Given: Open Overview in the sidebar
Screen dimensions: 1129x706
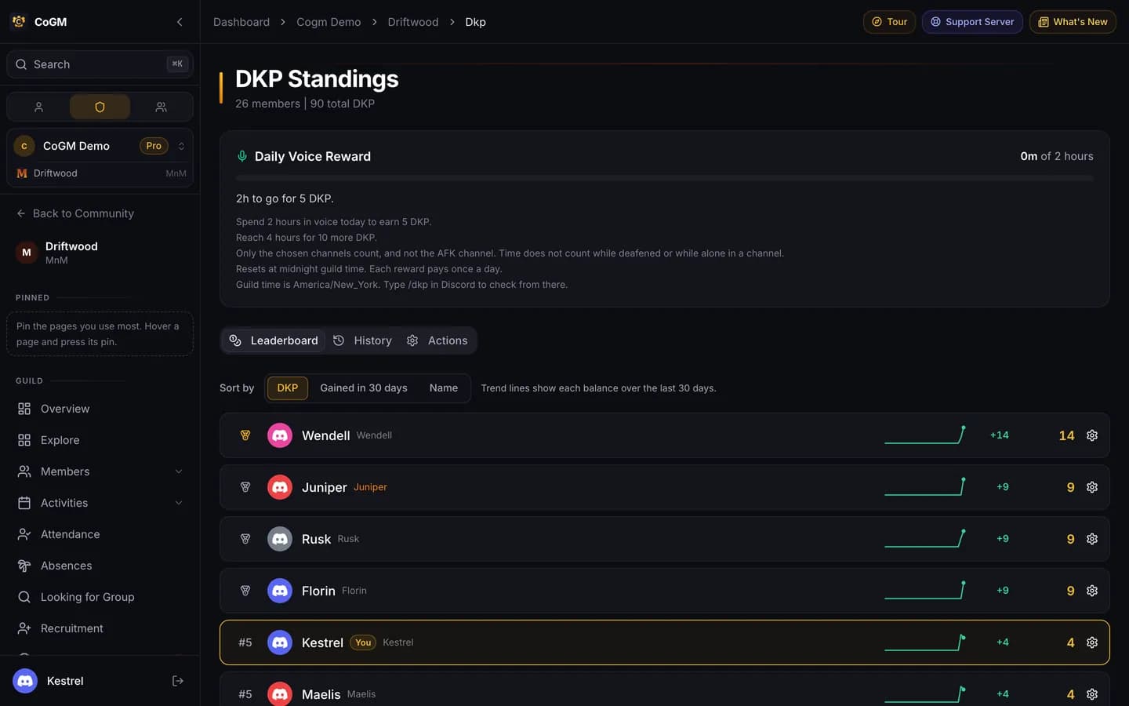Looking at the screenshot, I should coord(100,409).
